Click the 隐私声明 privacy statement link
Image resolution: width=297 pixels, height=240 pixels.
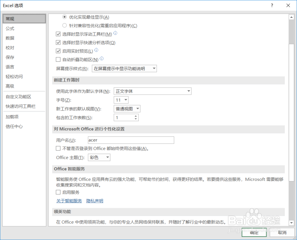point(94,201)
